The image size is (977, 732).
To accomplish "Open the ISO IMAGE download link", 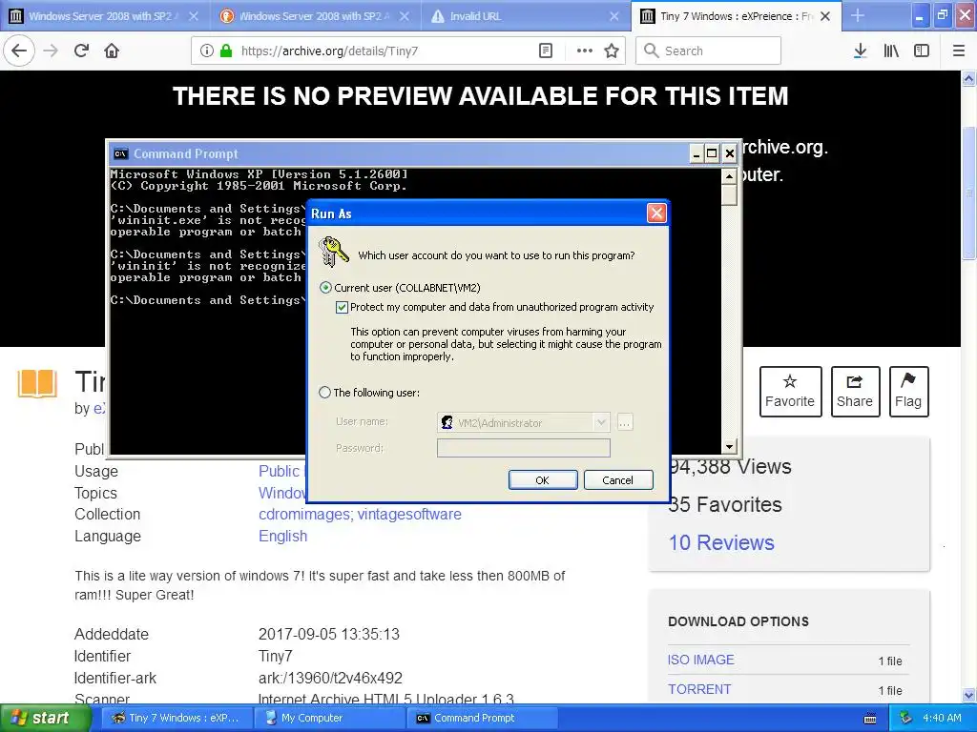I will pyautogui.click(x=701, y=660).
